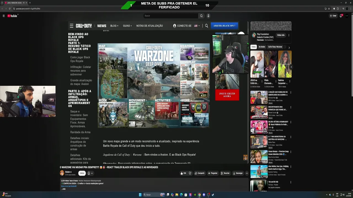The image size is (353, 198).
Task: Open the '10s and 00 r&b' playlist thumbnail
Action: tap(259, 186)
